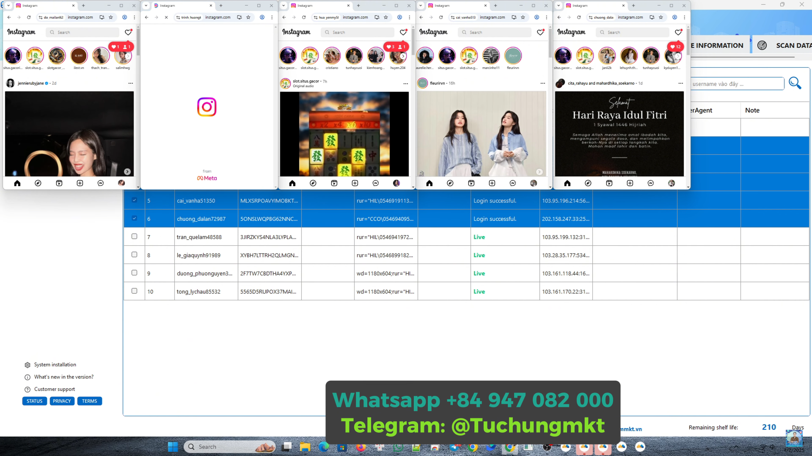Open browser menu in cai_vanha window
Screen dimensions: 812x456
click(x=547, y=17)
